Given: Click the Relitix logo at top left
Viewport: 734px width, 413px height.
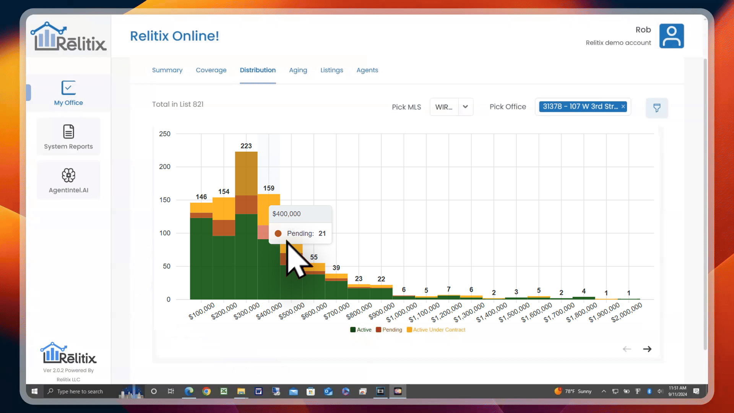Looking at the screenshot, I should coord(68,36).
